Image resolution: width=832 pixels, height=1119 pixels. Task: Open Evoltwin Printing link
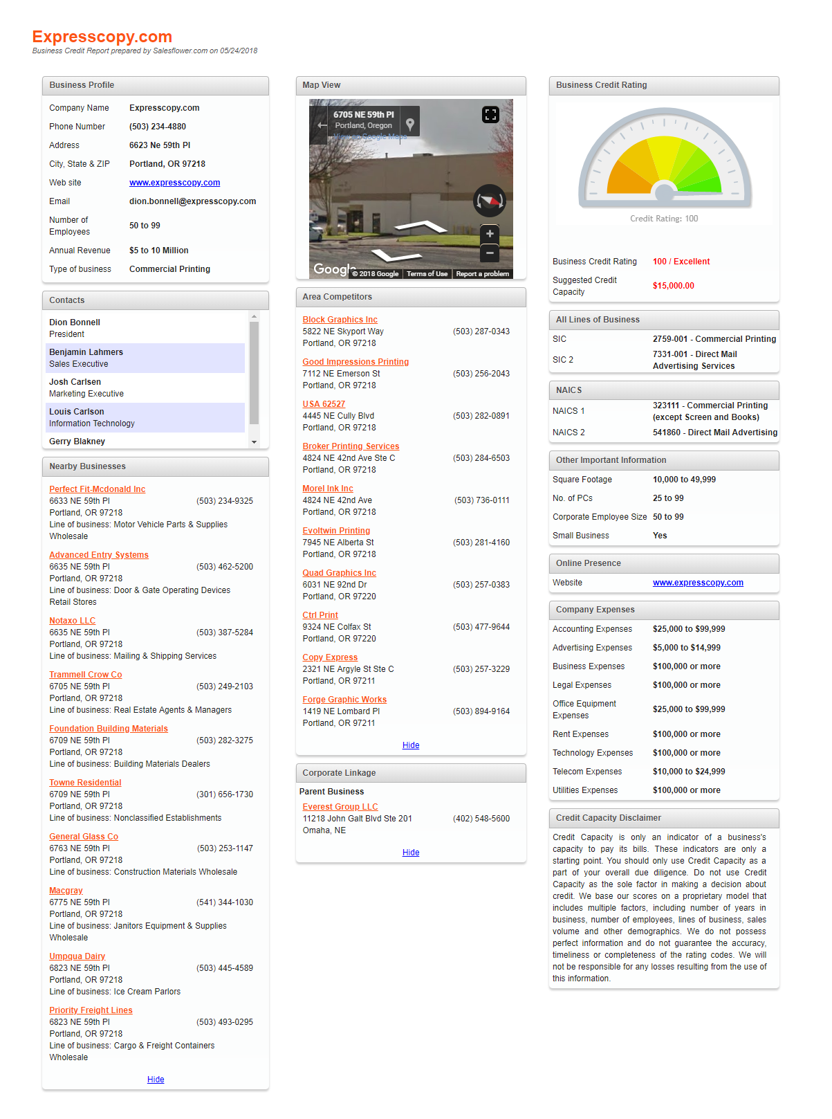pyautogui.click(x=336, y=531)
